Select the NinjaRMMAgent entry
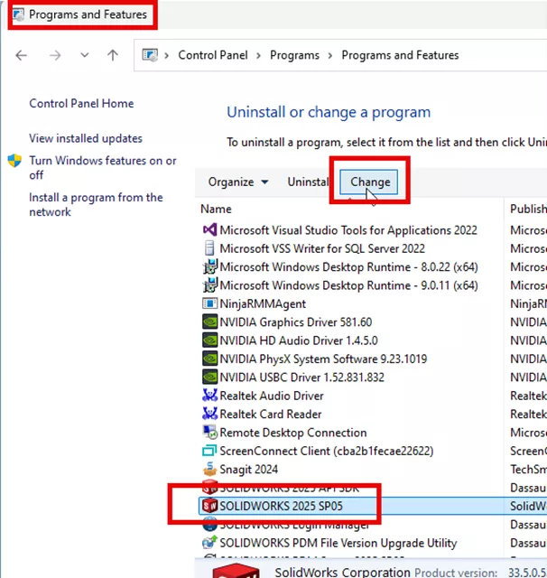The height and width of the screenshot is (578, 547). tap(263, 304)
